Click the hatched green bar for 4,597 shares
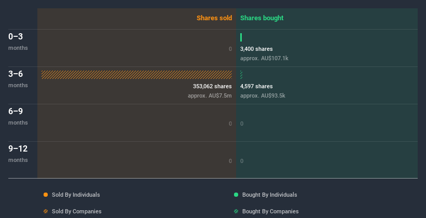 241,75
